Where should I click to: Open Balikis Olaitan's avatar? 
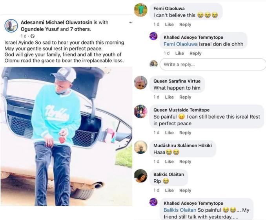141,176
